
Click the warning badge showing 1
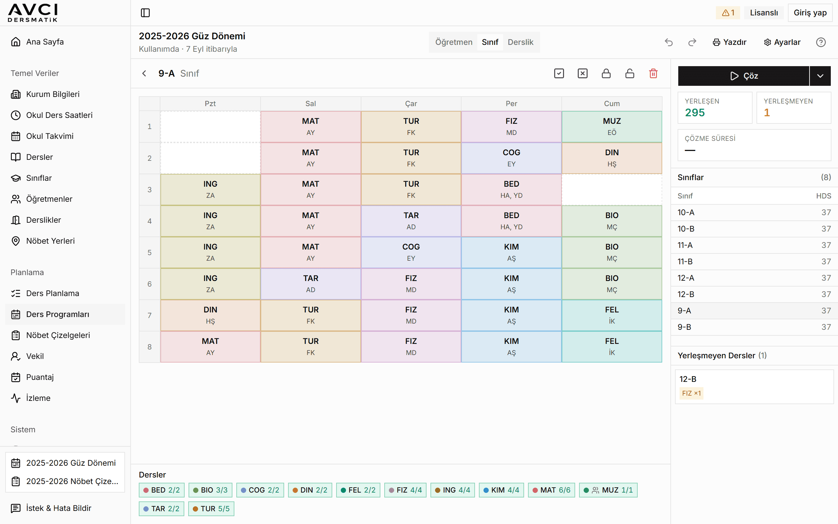click(x=728, y=13)
